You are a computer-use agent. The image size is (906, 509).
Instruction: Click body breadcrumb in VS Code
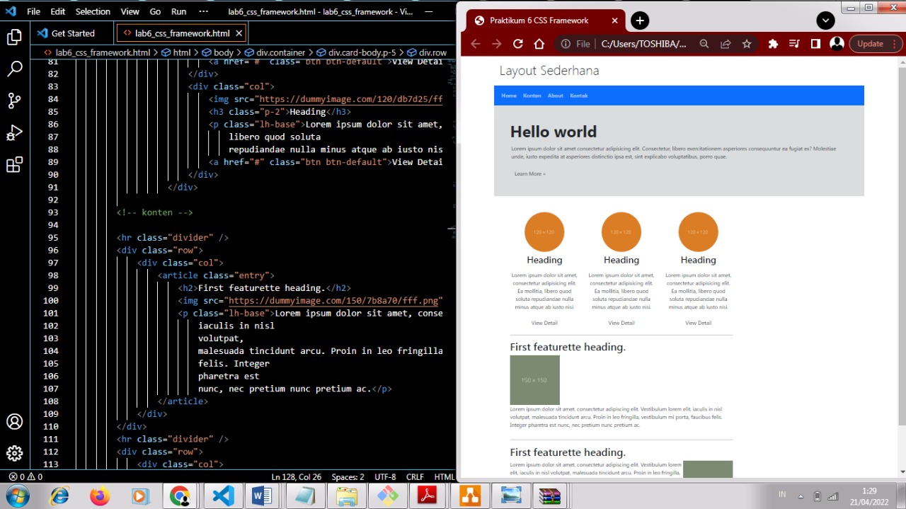pos(218,52)
